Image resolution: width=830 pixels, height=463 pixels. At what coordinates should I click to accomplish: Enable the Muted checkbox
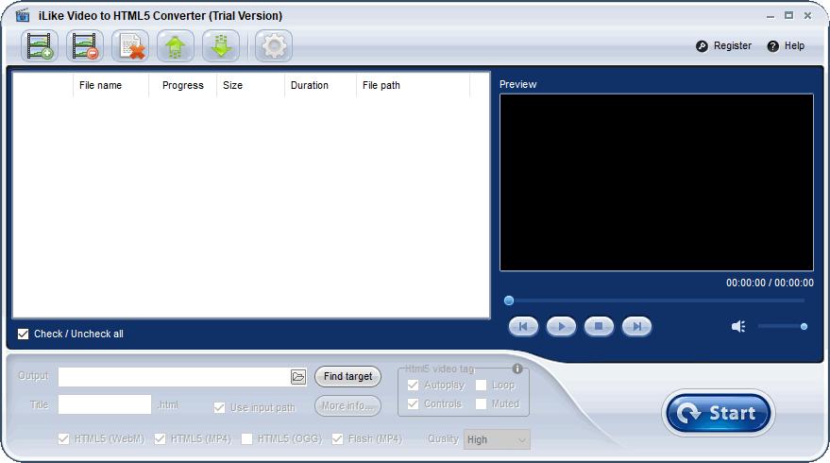[481, 403]
